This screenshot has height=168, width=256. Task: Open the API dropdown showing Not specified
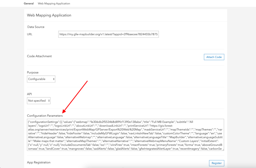(x=38, y=100)
